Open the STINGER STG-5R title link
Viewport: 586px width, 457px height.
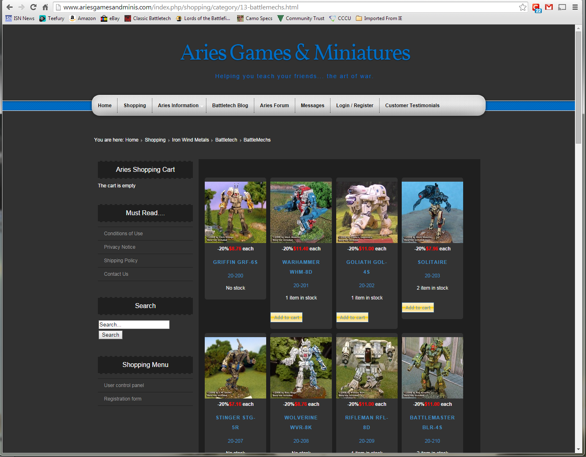tap(235, 423)
